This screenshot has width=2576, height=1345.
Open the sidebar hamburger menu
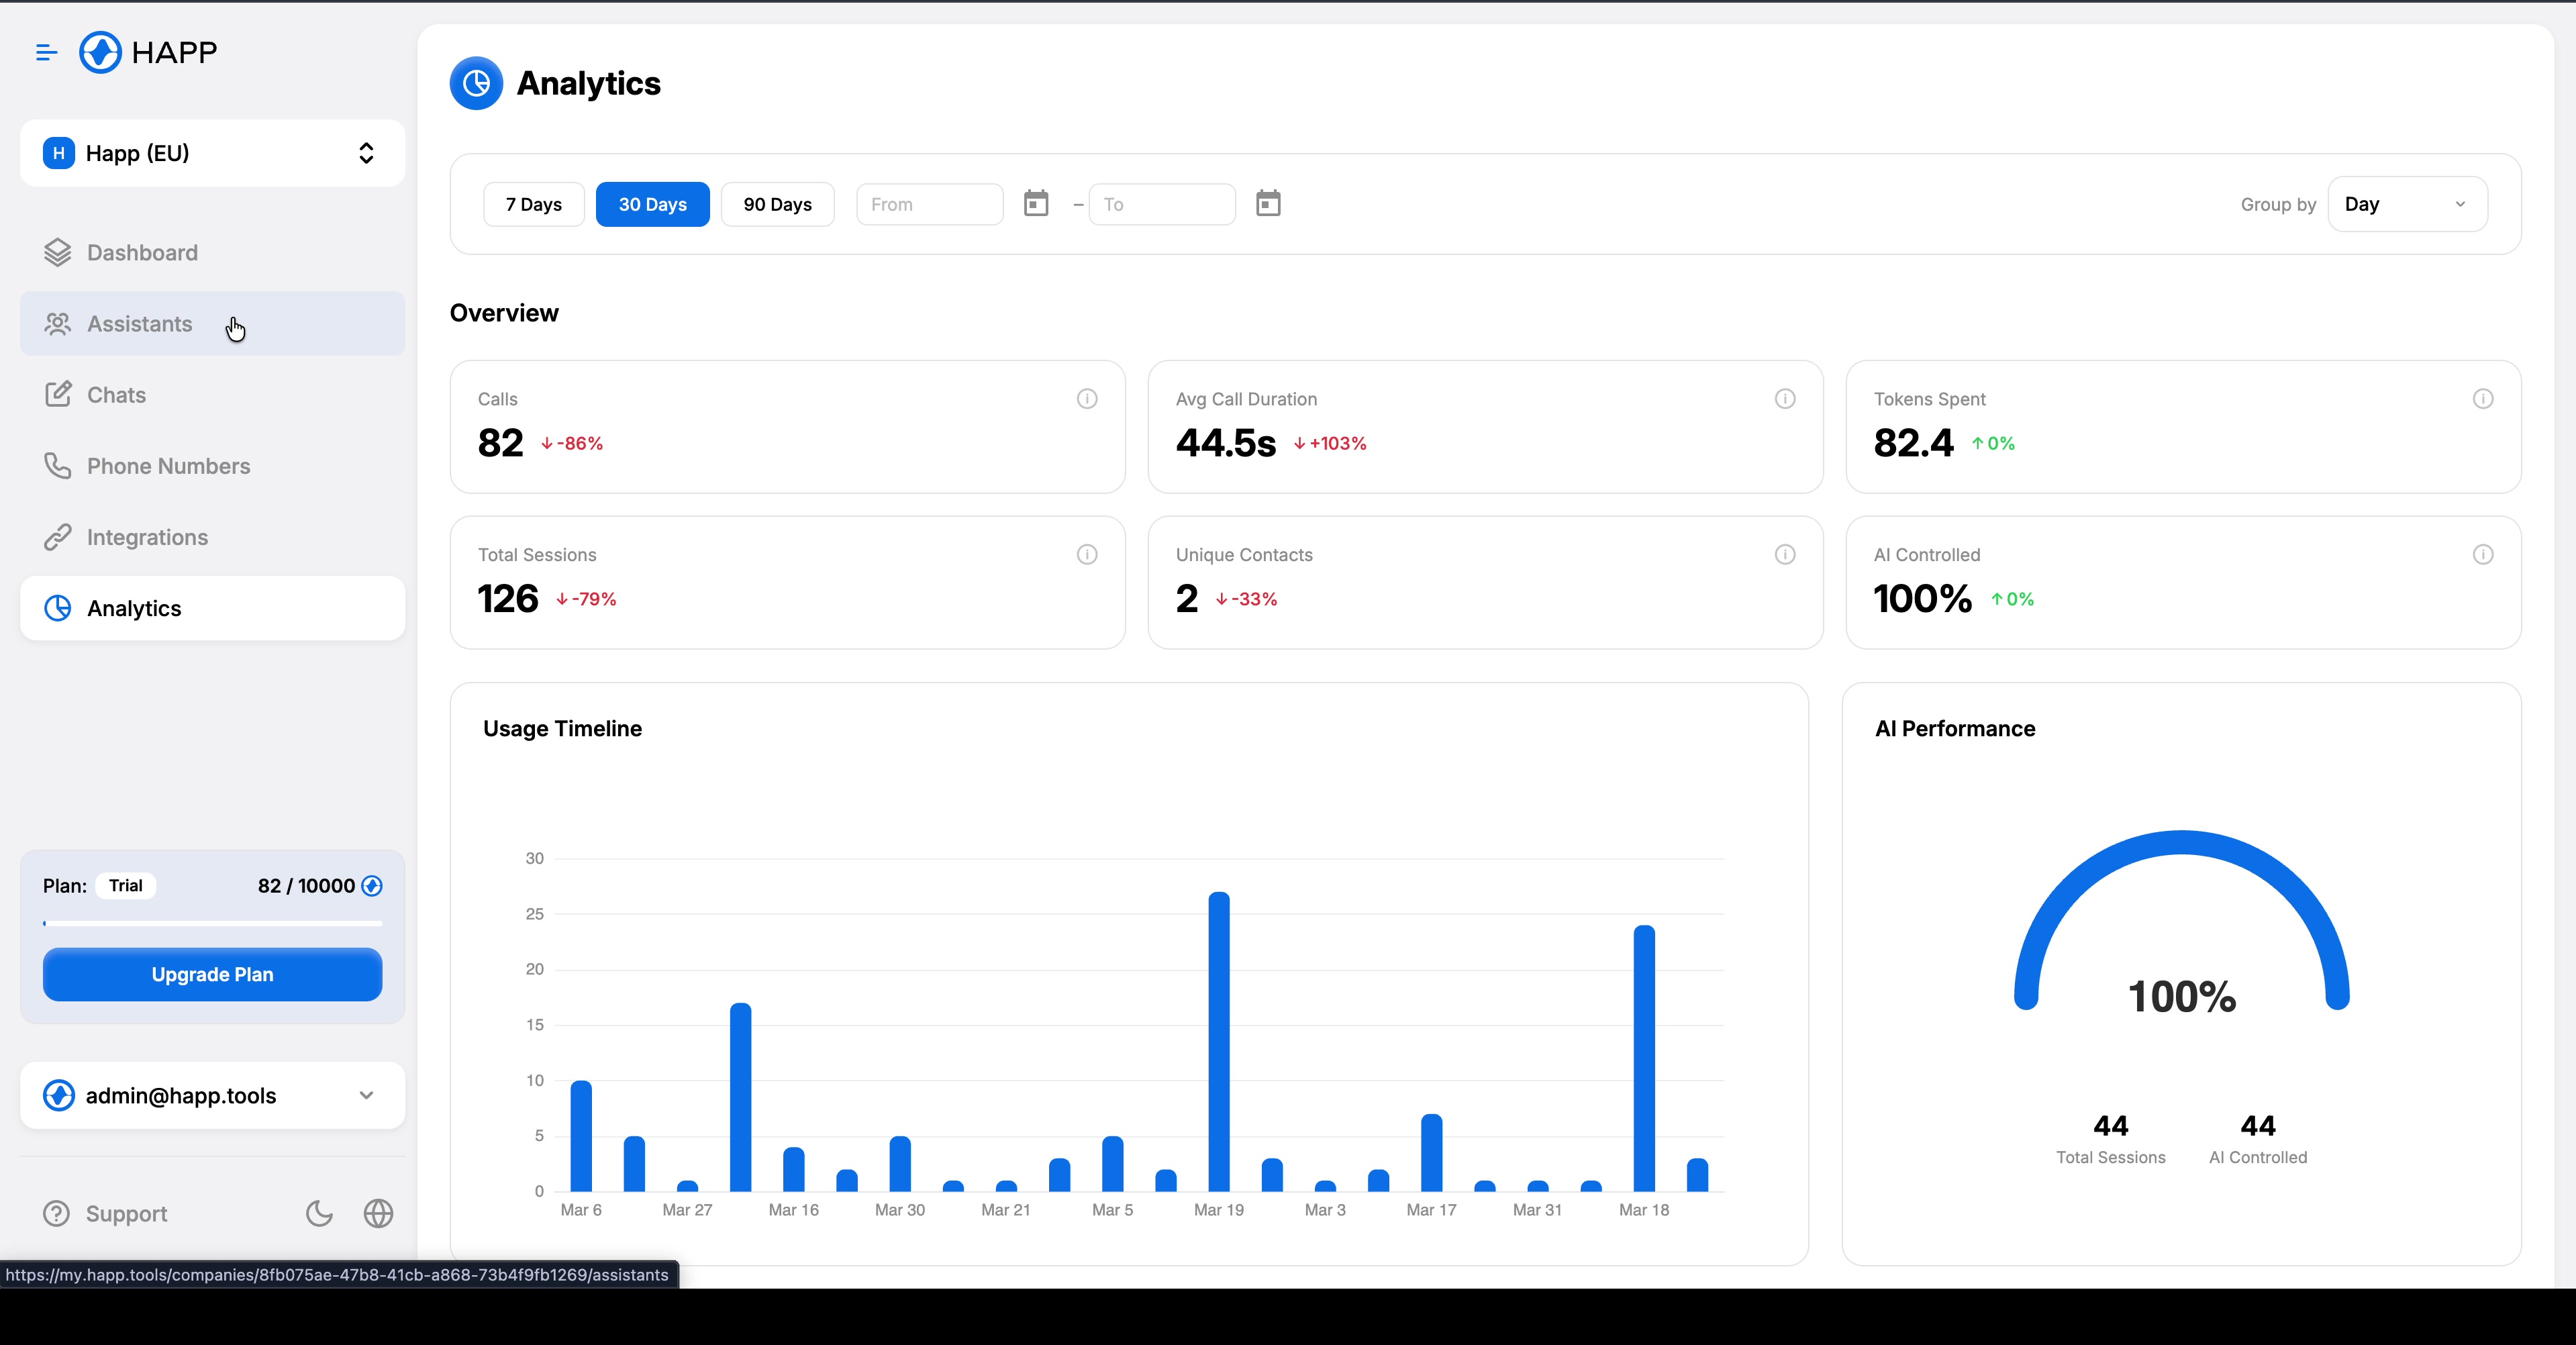(x=46, y=52)
